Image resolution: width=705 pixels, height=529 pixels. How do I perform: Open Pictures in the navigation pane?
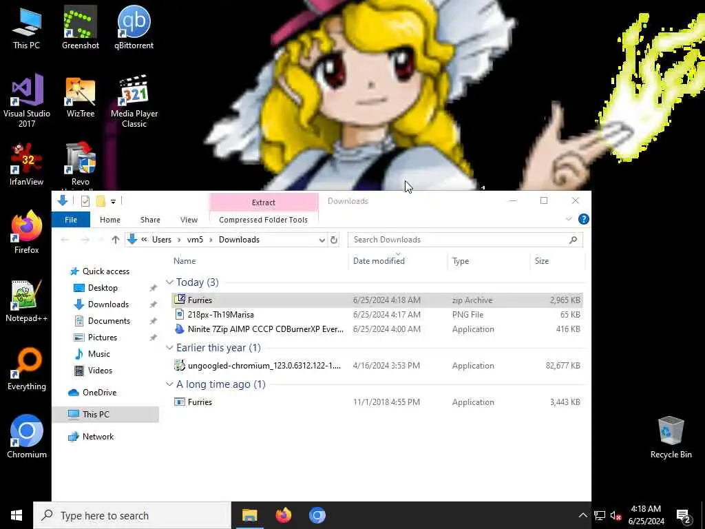[103, 338]
